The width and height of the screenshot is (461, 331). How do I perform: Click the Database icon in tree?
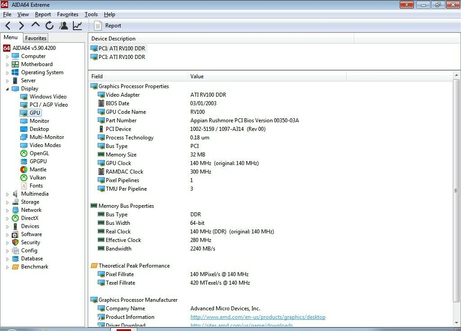coord(15,259)
